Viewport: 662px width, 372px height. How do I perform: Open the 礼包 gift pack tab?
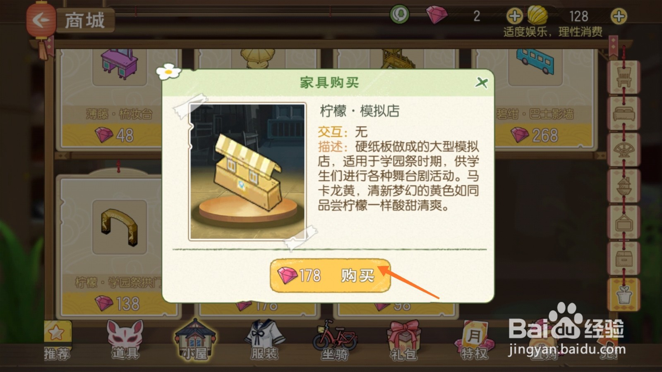[x=403, y=341]
